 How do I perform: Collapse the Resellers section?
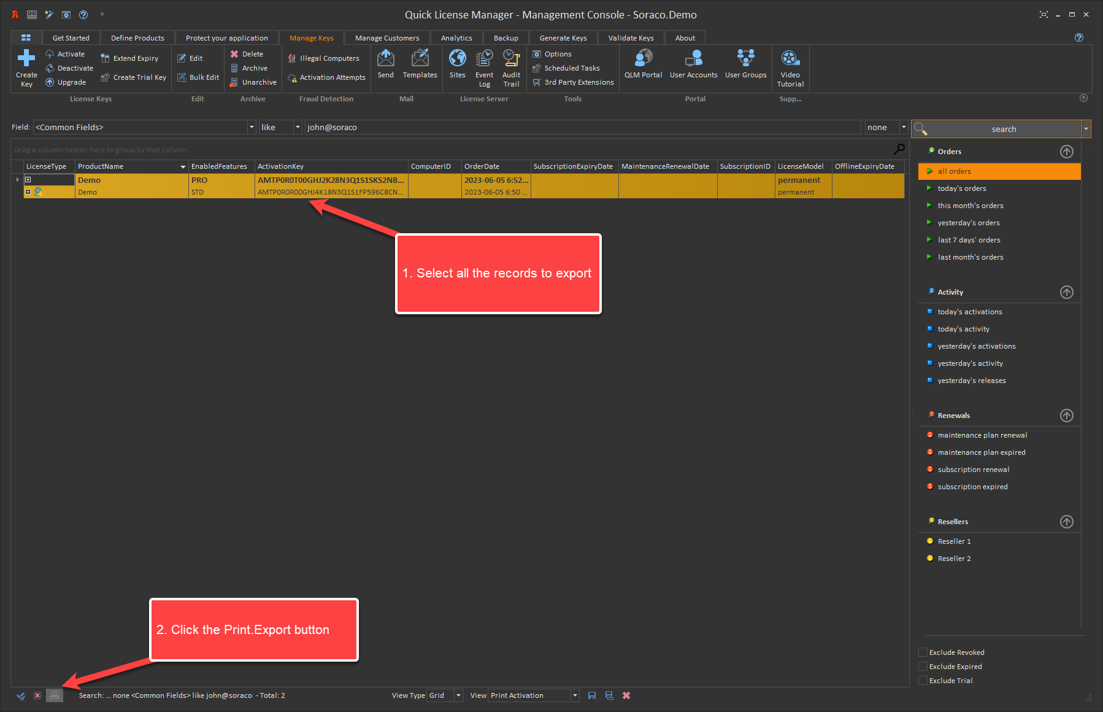click(x=1067, y=522)
